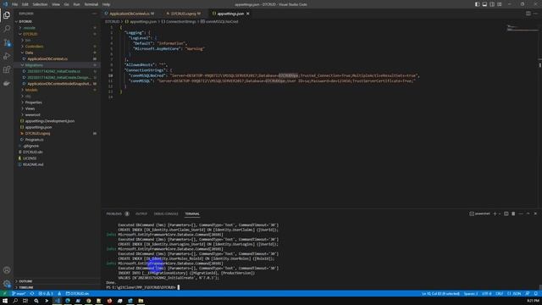
Task: Close the appsettings.json editor tab
Action: pos(248,14)
